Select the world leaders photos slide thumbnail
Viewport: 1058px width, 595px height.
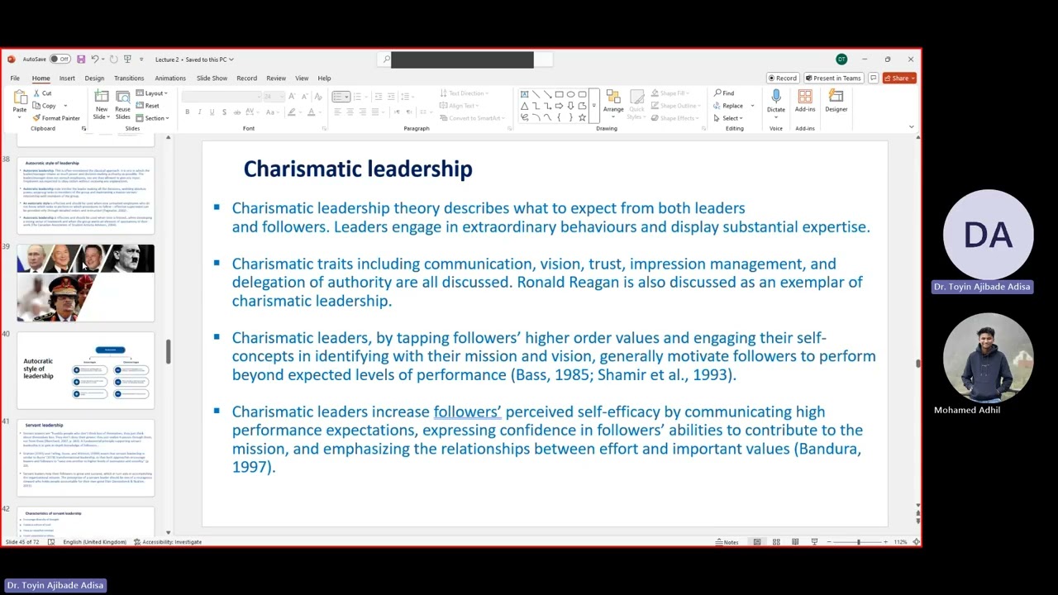pyautogui.click(x=86, y=283)
